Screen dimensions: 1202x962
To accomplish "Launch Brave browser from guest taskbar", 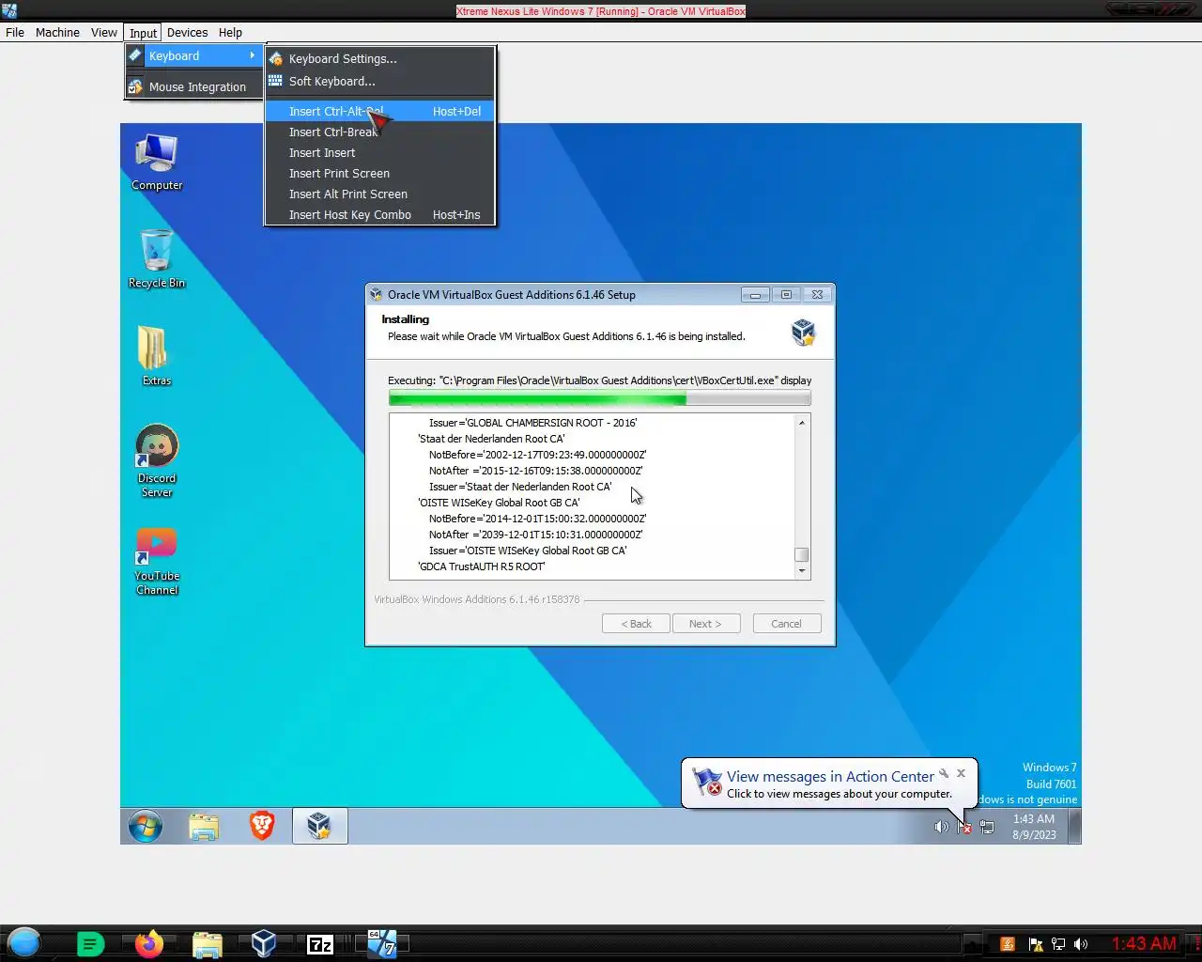I will pos(262,826).
